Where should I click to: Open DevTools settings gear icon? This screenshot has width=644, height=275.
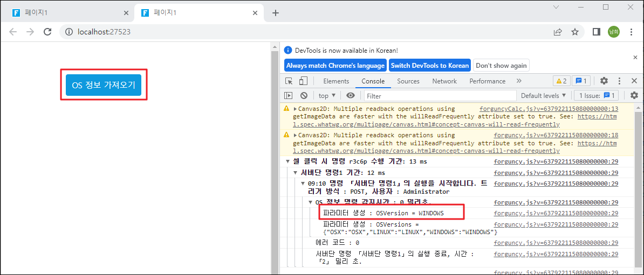[604, 81]
